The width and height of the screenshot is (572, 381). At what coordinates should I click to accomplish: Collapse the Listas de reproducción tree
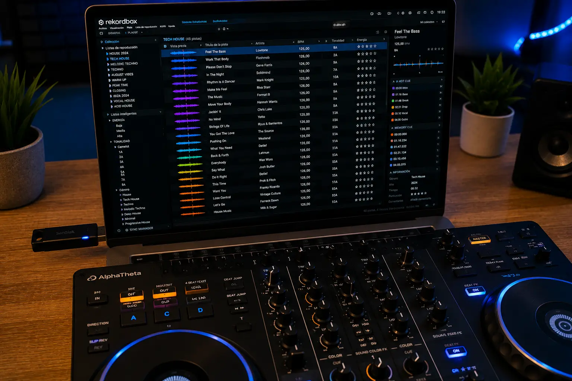[x=102, y=48]
